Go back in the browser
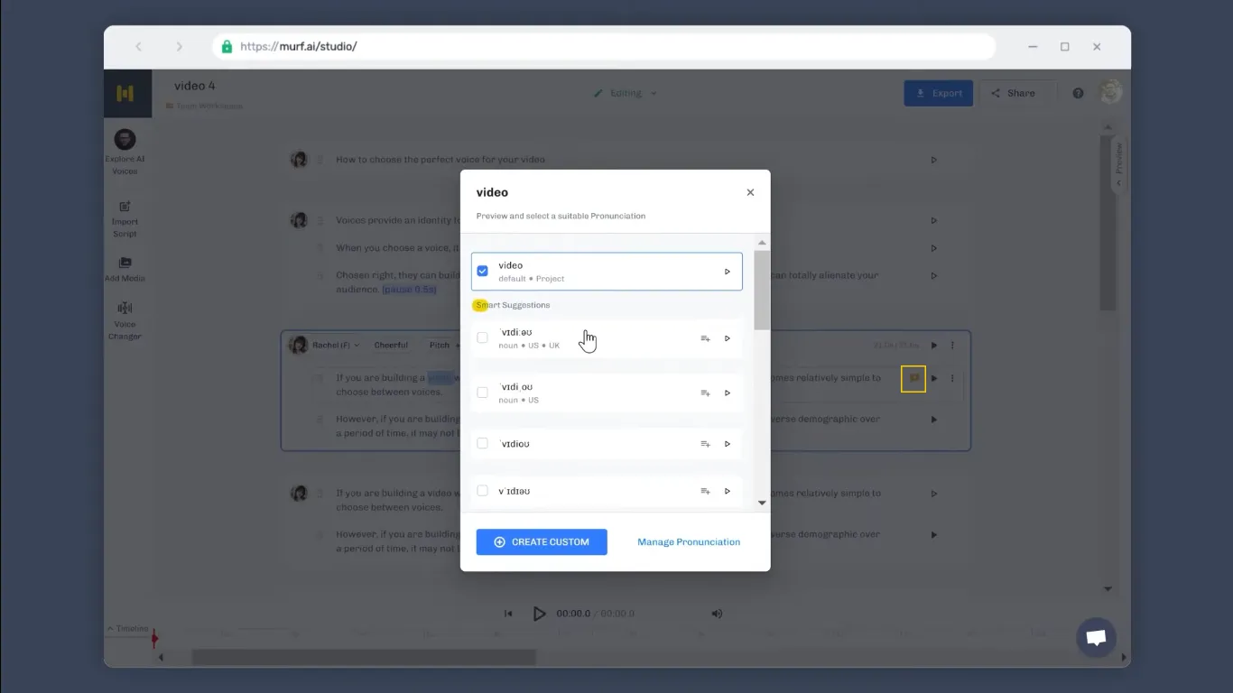 [x=138, y=47]
